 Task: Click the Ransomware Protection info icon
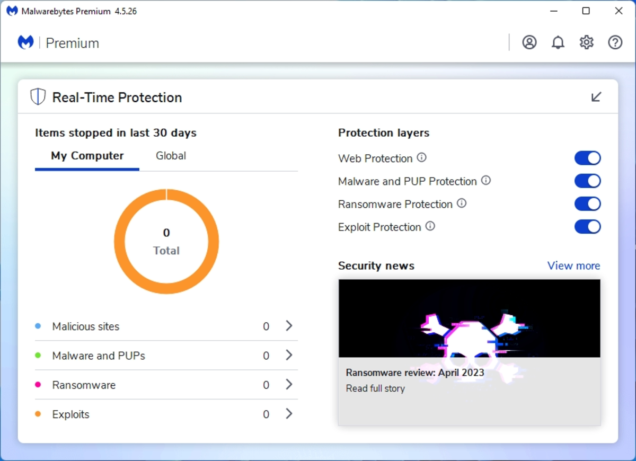coord(462,203)
